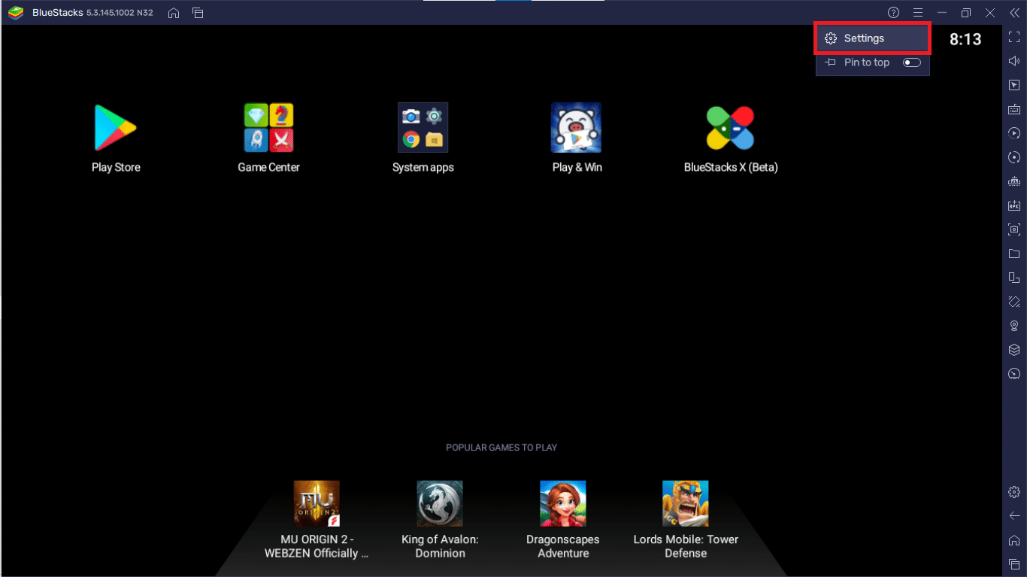Click the Trim memory RAM icon

point(1014,181)
